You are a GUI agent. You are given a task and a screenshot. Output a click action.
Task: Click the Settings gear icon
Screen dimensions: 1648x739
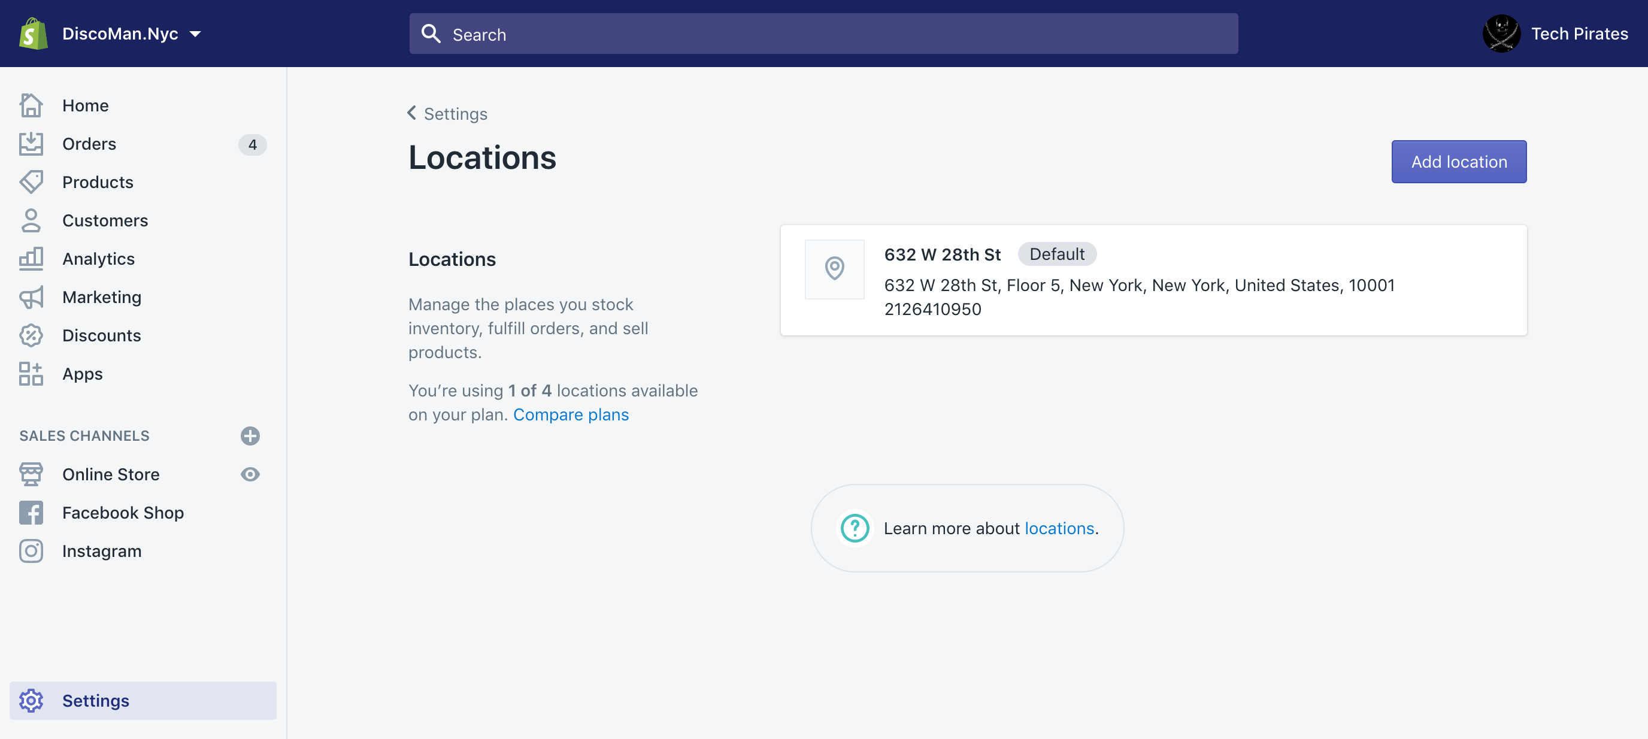coord(31,701)
